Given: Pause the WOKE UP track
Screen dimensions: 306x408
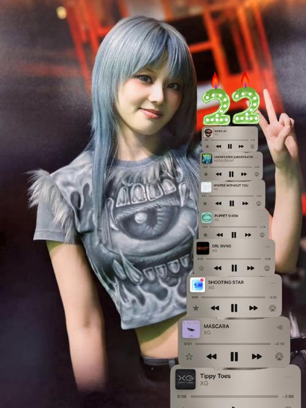Looking at the screenshot, I should [x=229, y=146].
